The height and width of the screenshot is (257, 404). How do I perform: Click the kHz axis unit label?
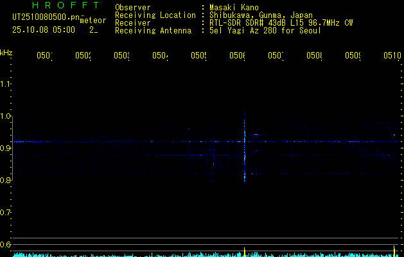pos(6,53)
